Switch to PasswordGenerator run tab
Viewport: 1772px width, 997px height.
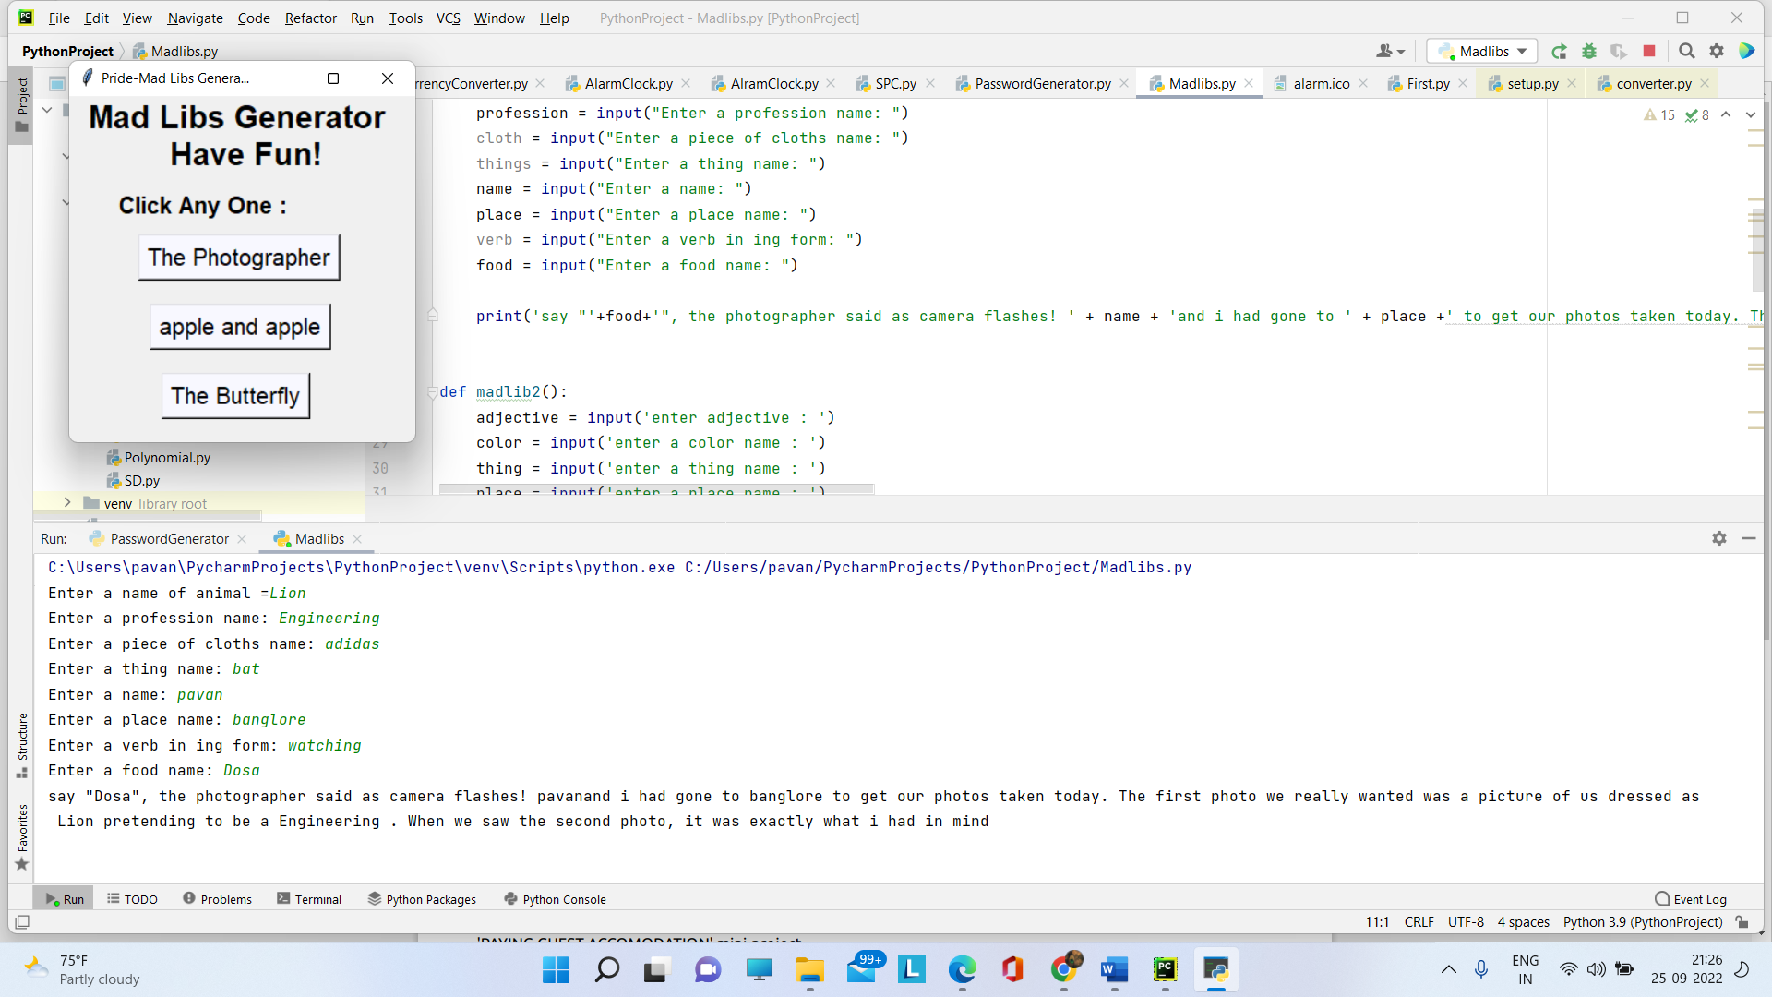pos(169,539)
